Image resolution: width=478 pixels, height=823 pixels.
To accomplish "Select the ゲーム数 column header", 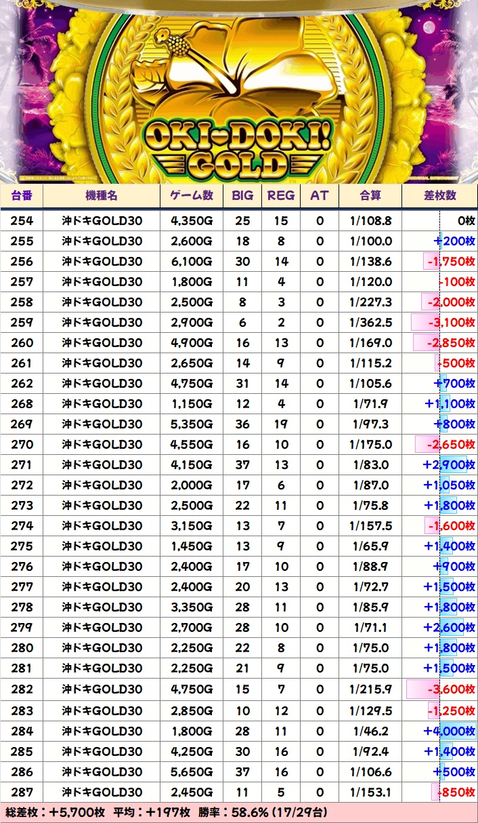I will [192, 195].
